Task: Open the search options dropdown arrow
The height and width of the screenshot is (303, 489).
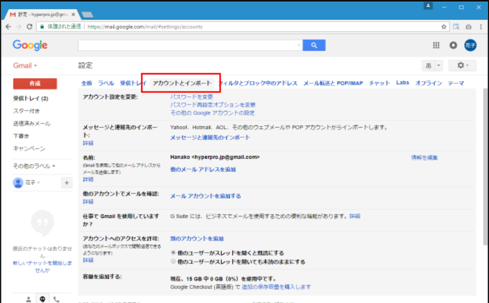Action: click(x=299, y=45)
